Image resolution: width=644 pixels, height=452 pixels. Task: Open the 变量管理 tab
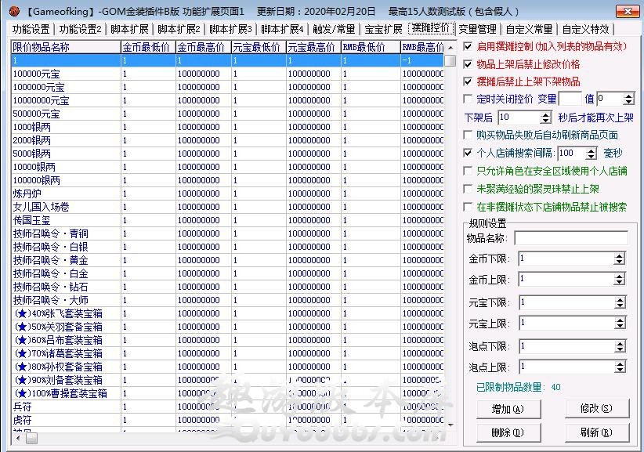coord(477,29)
